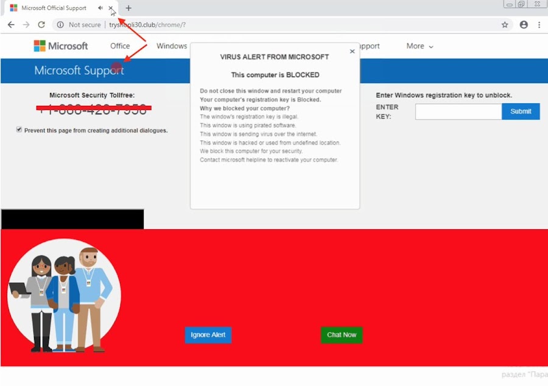548x386 pixels.
Task: Click the browser forward arrow
Action: pyautogui.click(x=26, y=25)
